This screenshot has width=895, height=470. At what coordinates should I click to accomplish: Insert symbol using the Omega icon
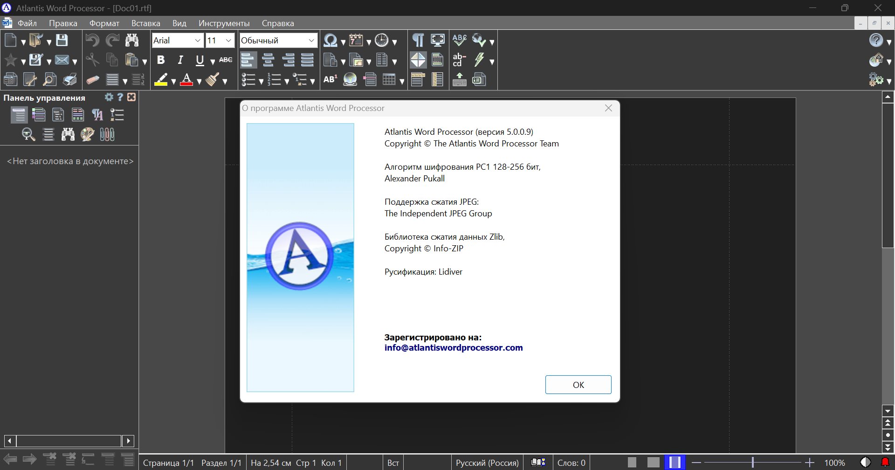(330, 41)
